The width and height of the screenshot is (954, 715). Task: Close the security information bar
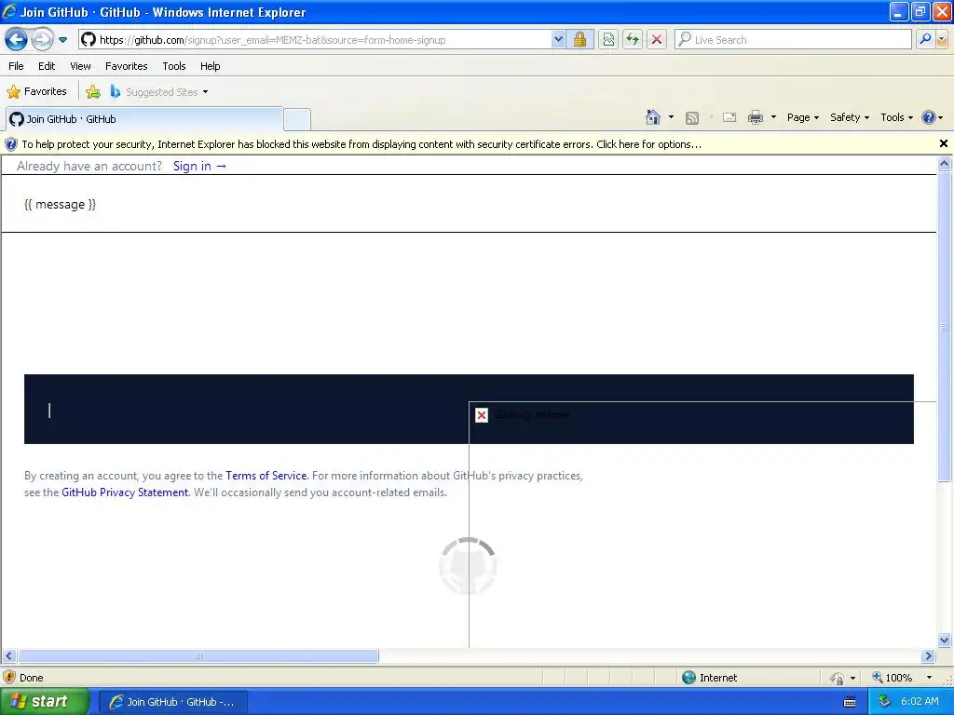[x=943, y=143]
